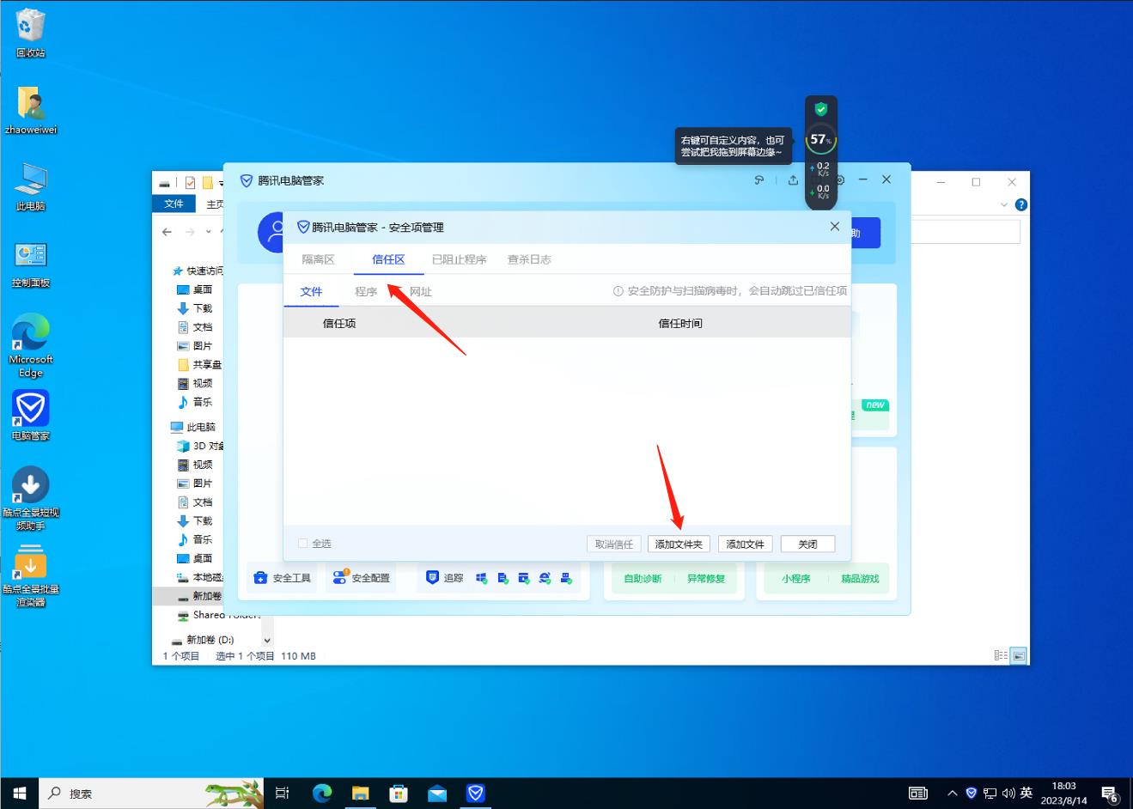The width and height of the screenshot is (1133, 809).
Task: Select the 程序 sub-tab
Action: (366, 292)
